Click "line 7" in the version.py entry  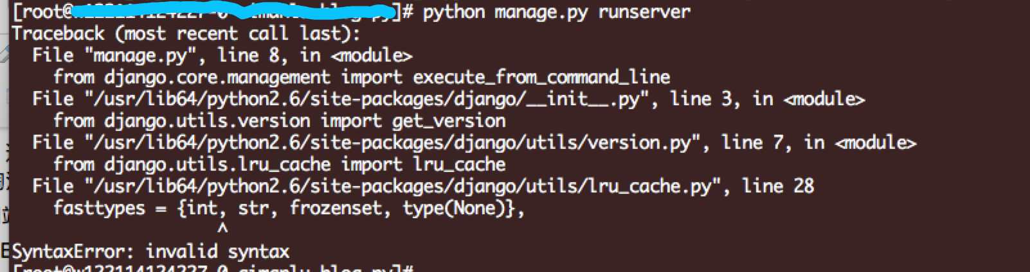pos(755,142)
